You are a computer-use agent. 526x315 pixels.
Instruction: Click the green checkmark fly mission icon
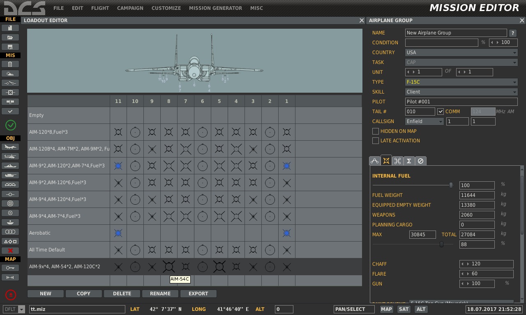[10, 125]
